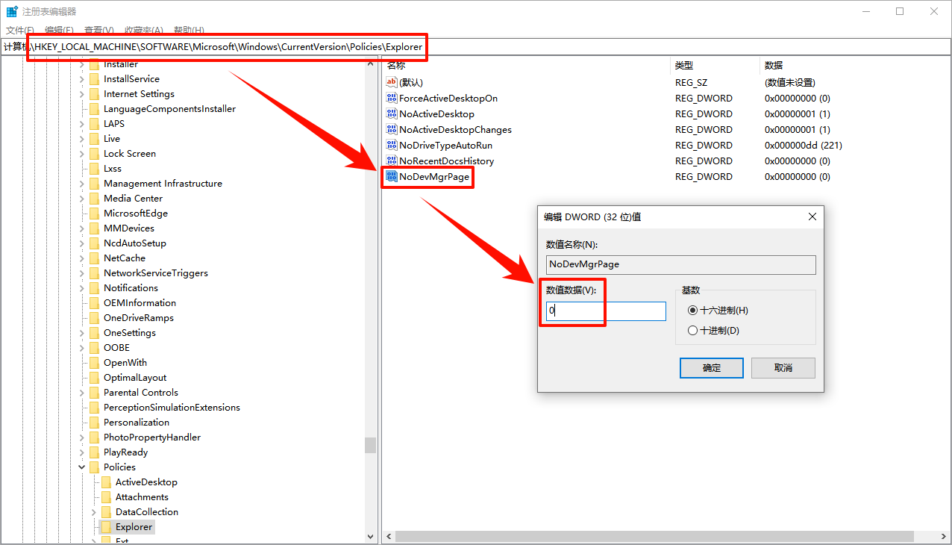Close the 编辑 DWORD dialog
Viewport: 952px width, 545px height.
(812, 217)
